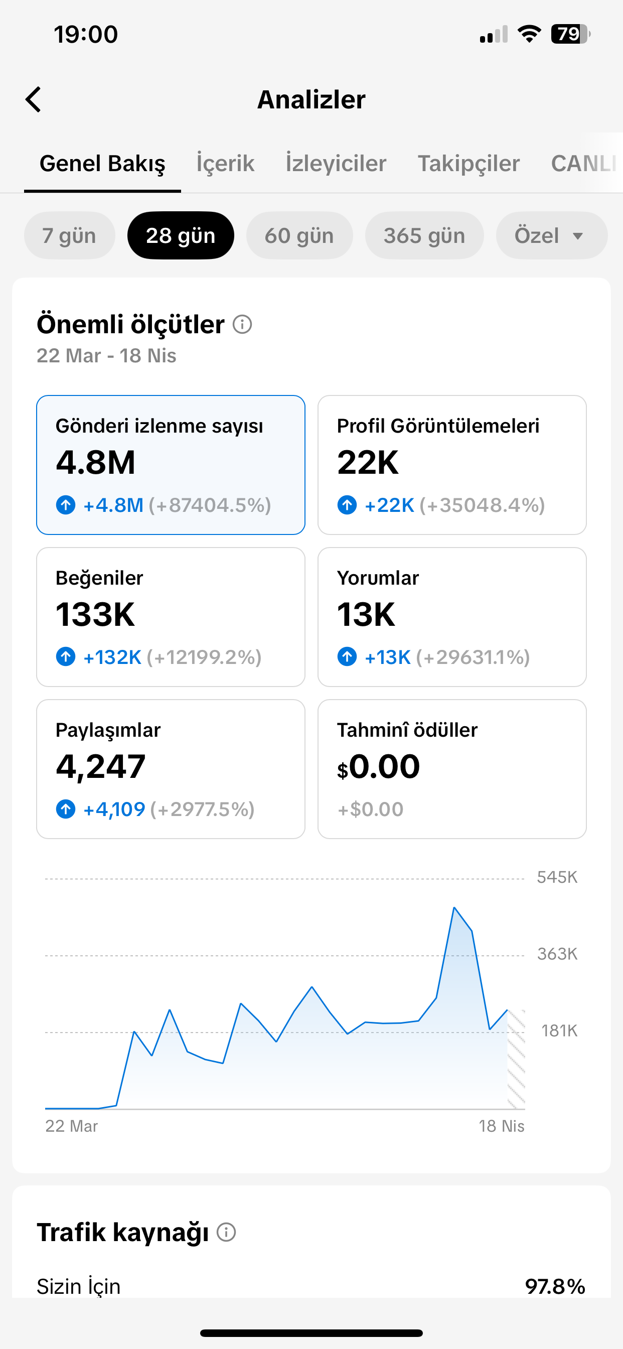This screenshot has height=1349, width=623.
Task: Select the Tahminî ödüller metric card
Action: coord(452,769)
